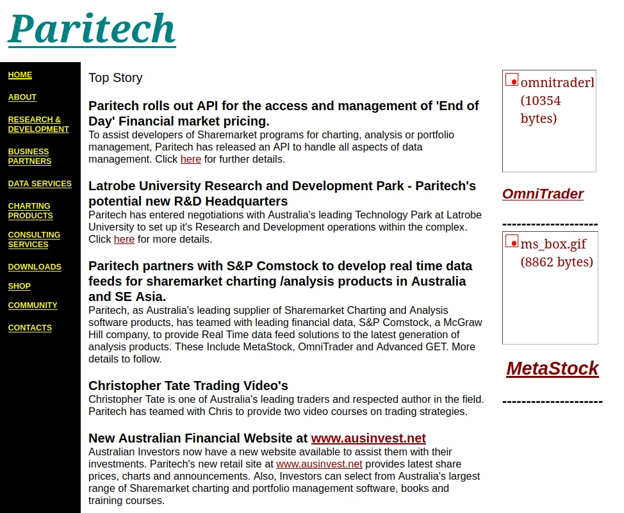Visit the COMMUNITY section

pyautogui.click(x=33, y=305)
